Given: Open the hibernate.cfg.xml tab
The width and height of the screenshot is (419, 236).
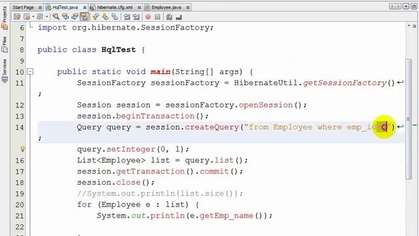Looking at the screenshot, I should coord(115,7).
